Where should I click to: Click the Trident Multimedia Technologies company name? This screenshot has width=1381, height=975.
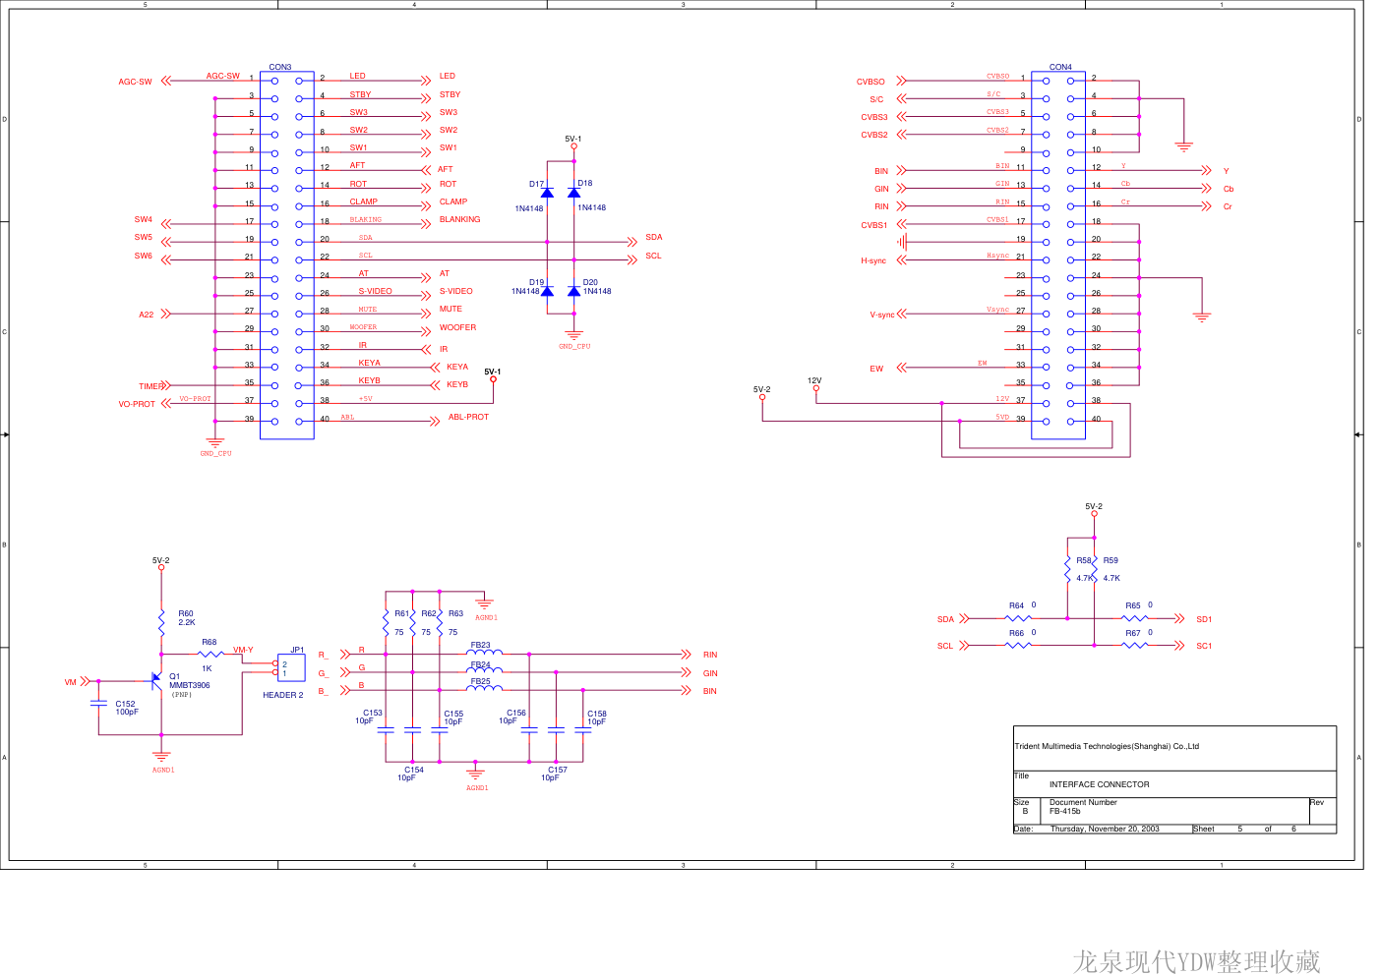[x=1107, y=746]
